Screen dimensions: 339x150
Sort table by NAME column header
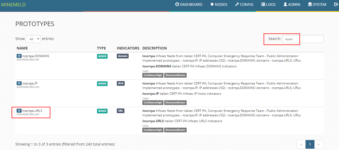point(22,48)
